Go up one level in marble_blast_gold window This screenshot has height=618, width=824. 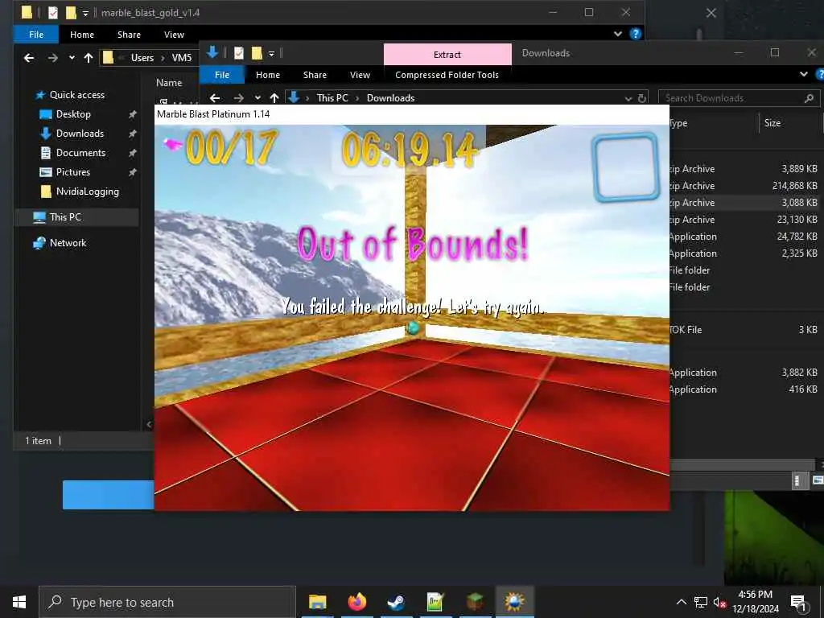89,58
